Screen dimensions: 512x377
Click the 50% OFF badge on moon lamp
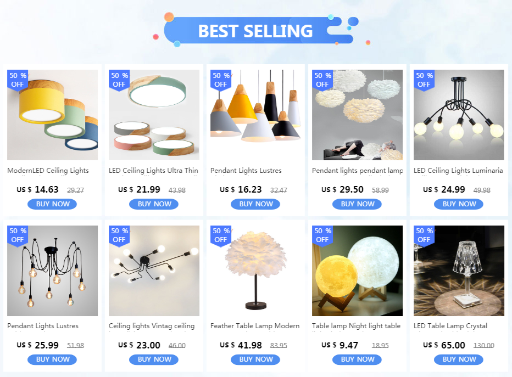[x=322, y=235]
